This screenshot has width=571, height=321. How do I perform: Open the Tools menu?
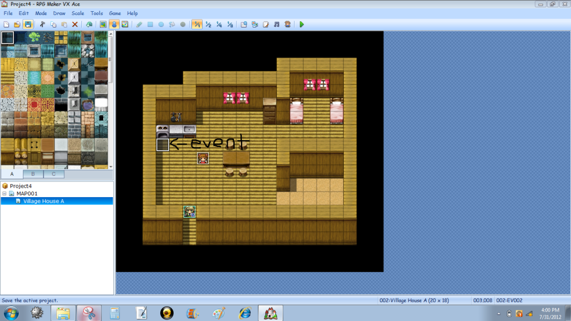point(97,13)
